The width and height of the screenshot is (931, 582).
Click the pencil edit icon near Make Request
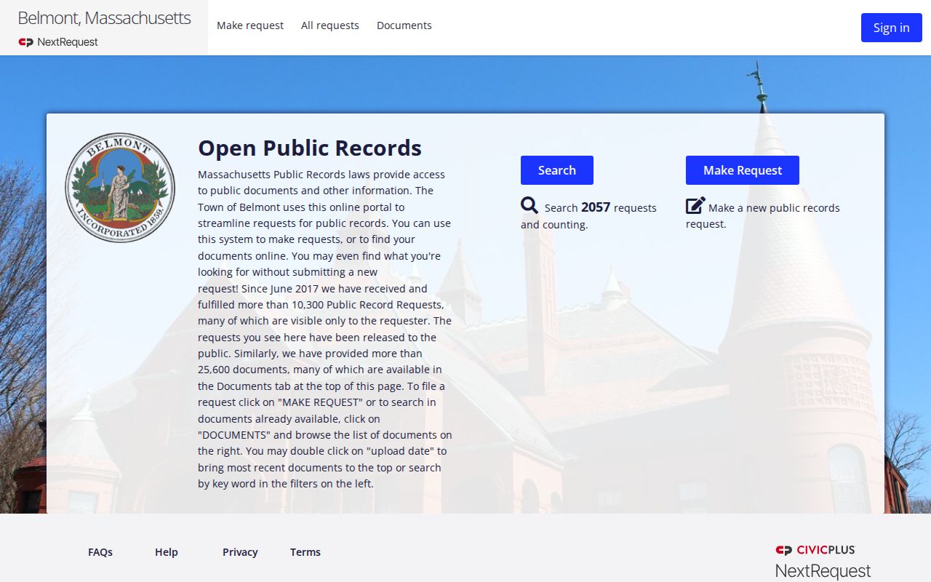point(695,205)
